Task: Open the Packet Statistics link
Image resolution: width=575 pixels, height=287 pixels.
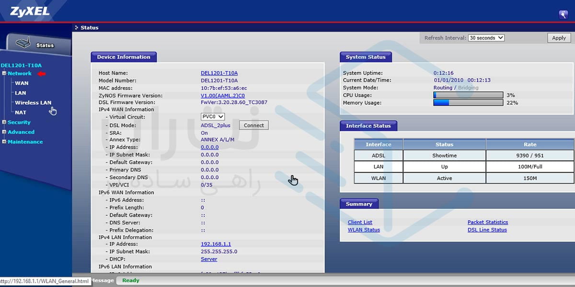Action: (487, 222)
